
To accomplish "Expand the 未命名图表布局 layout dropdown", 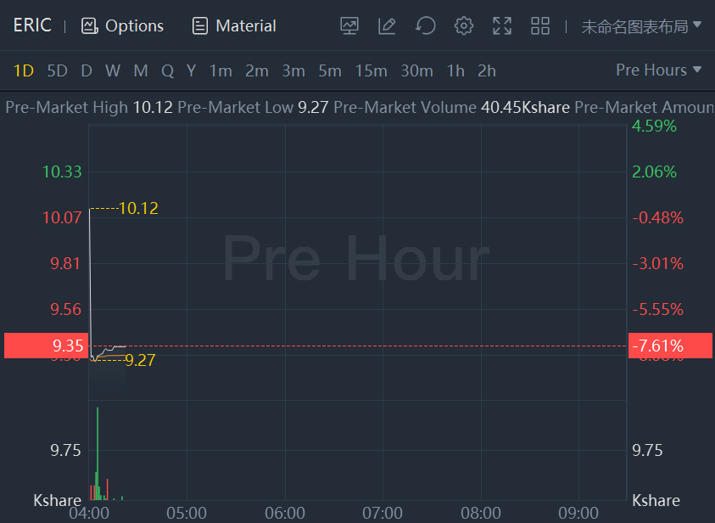I will click(x=641, y=25).
